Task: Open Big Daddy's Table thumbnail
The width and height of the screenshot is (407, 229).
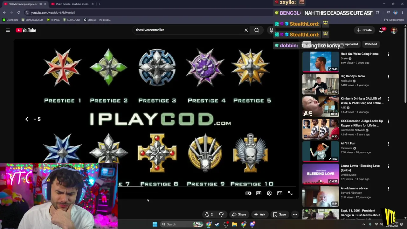Action: (321, 84)
